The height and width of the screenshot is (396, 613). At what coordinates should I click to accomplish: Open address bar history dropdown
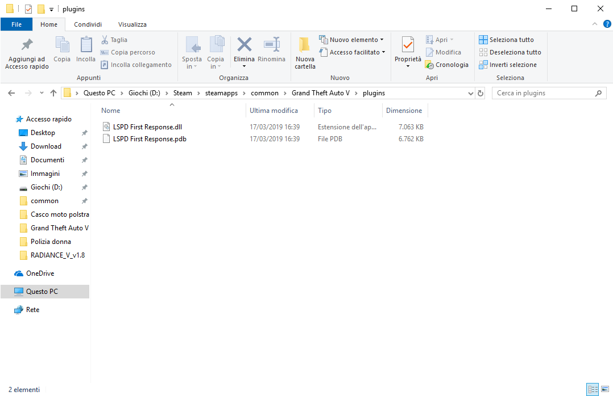pos(470,93)
